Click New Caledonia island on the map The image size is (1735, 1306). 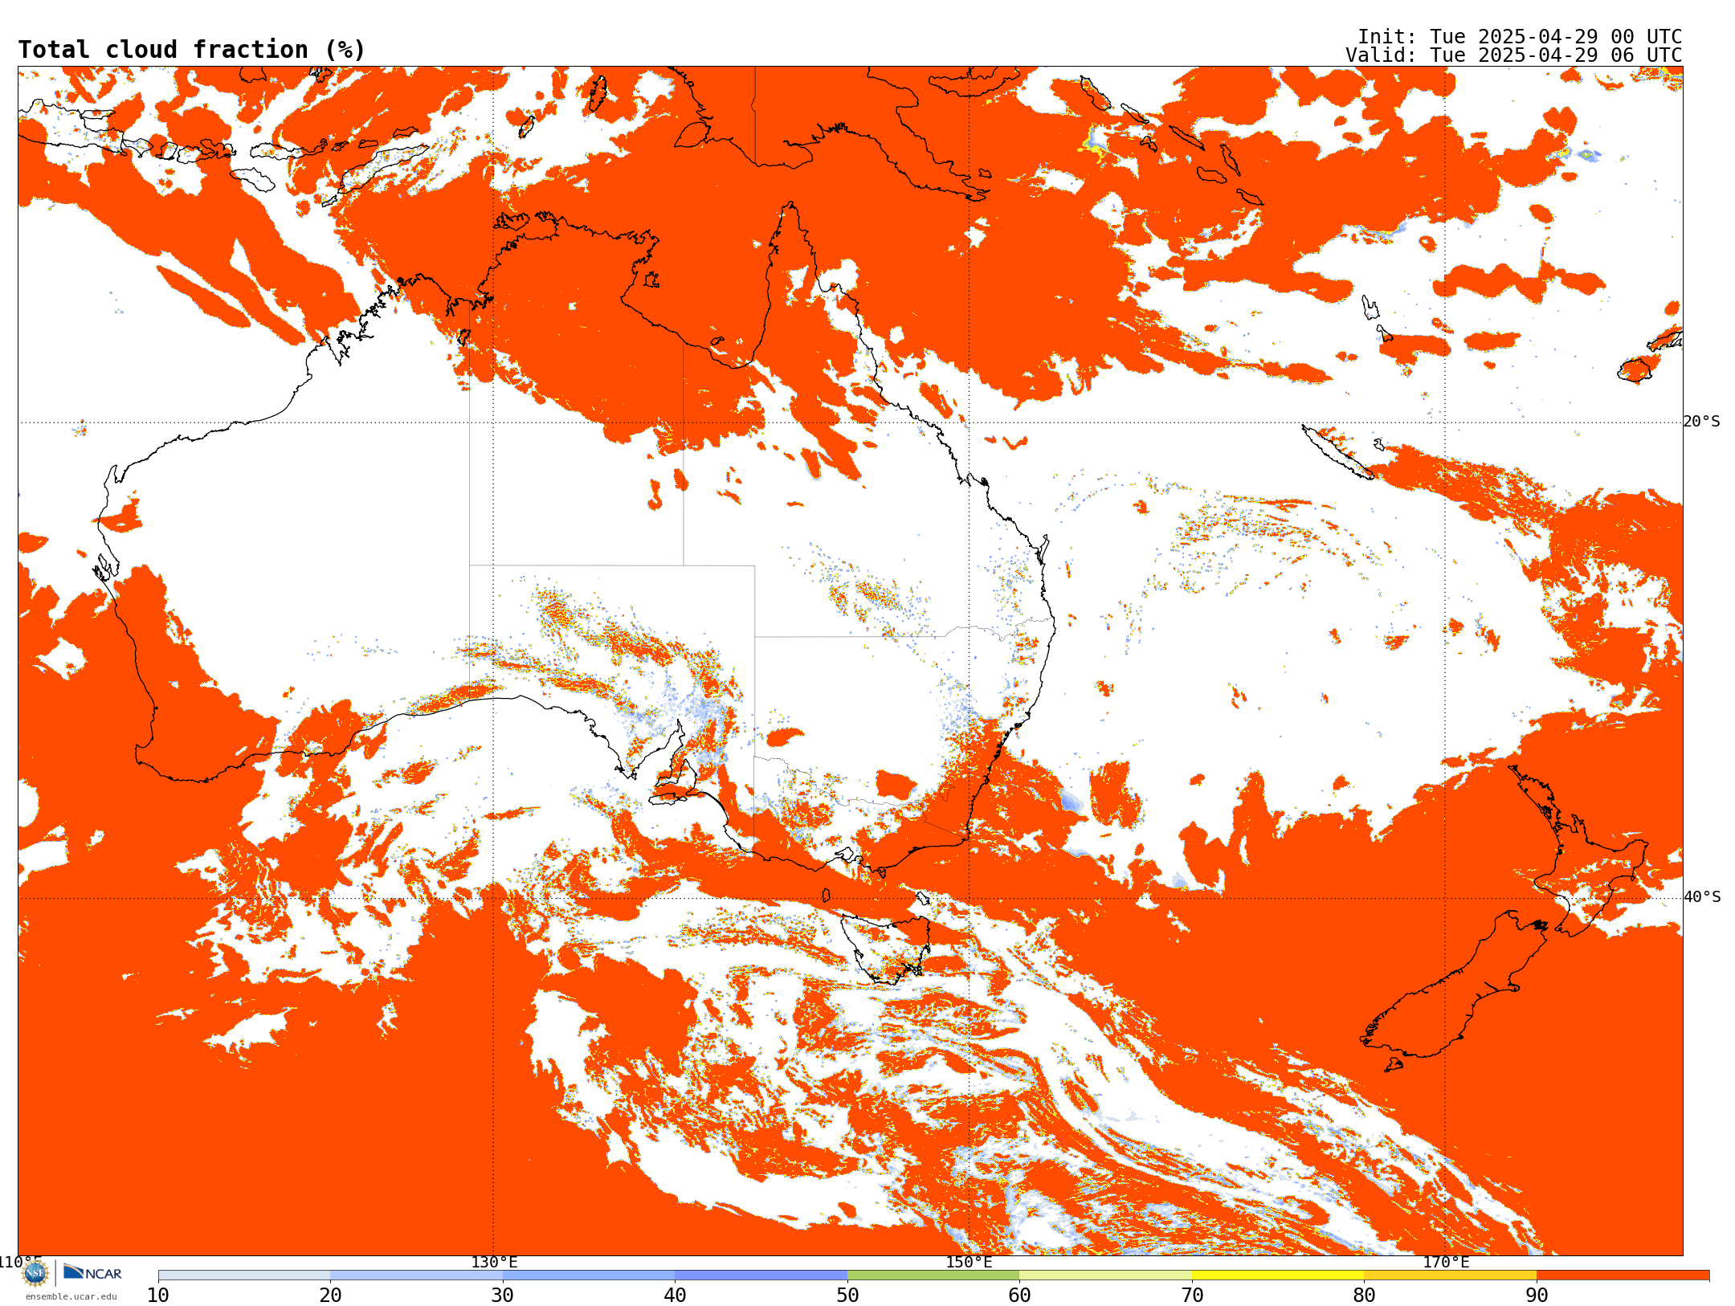(1337, 452)
